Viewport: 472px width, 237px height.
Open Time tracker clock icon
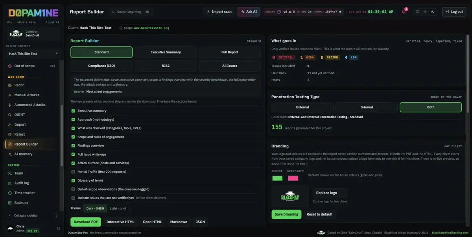click(9, 193)
